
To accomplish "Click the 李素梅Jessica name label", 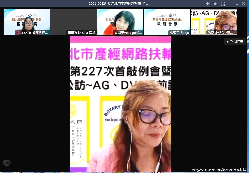I will [81, 33].
